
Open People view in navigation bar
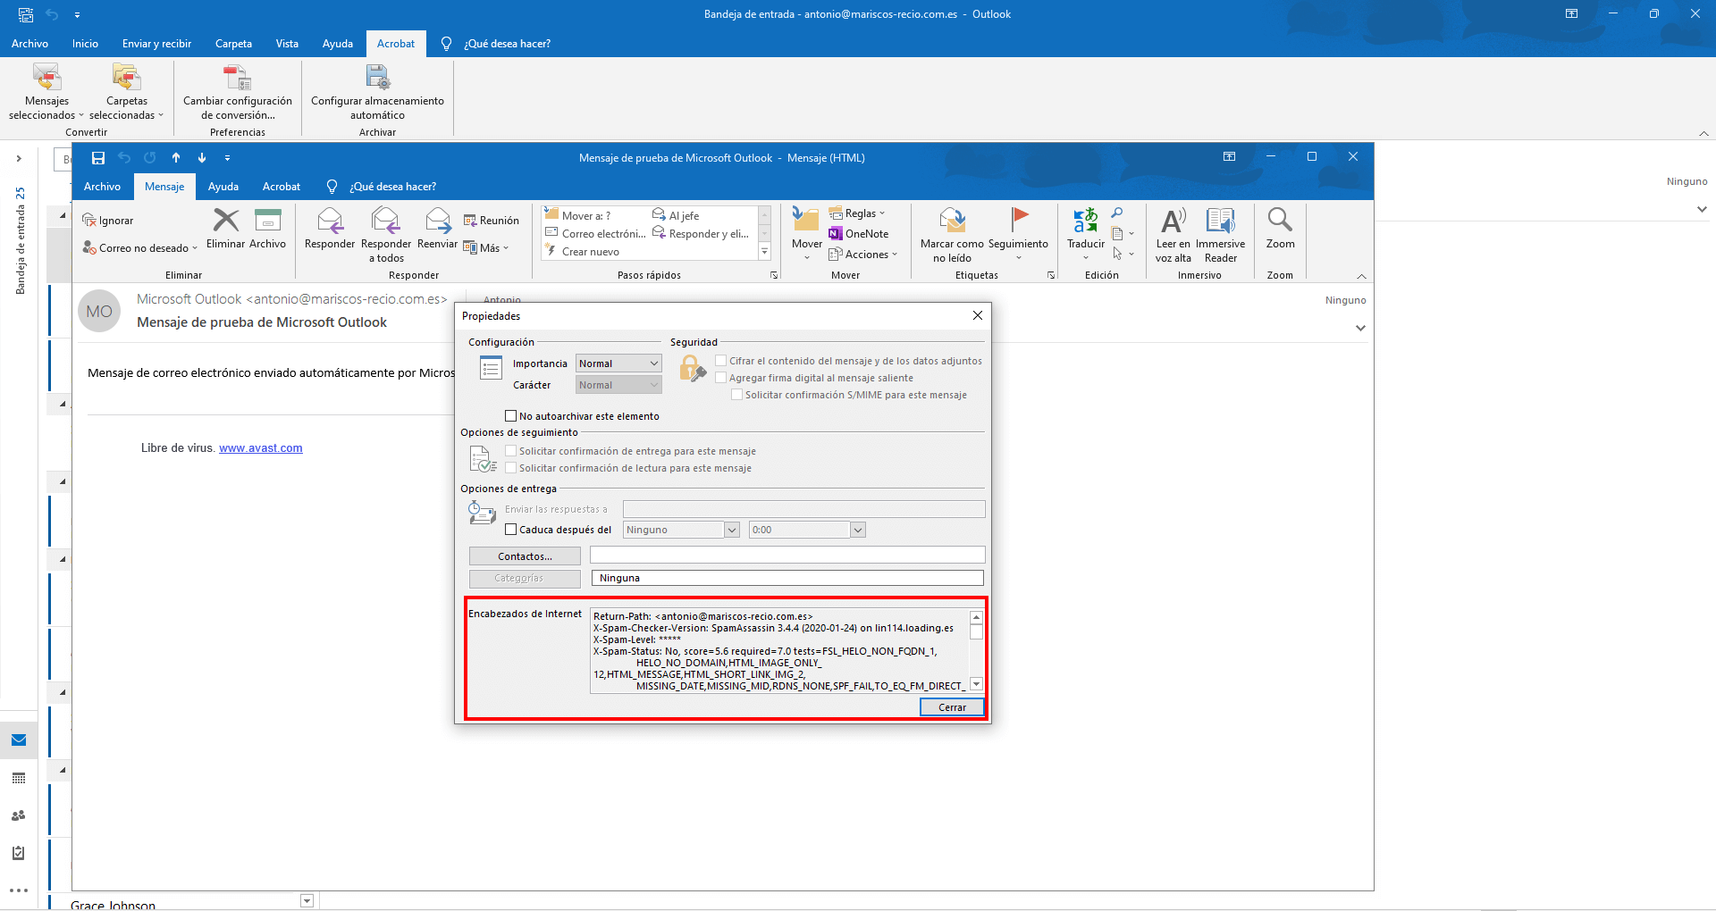[x=19, y=815]
